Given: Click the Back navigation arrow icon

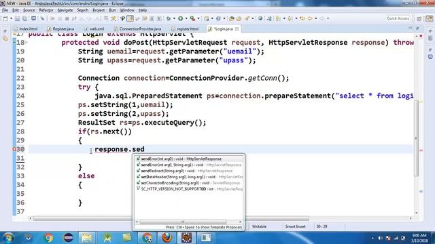Looking at the screenshot, I should 310,18.
